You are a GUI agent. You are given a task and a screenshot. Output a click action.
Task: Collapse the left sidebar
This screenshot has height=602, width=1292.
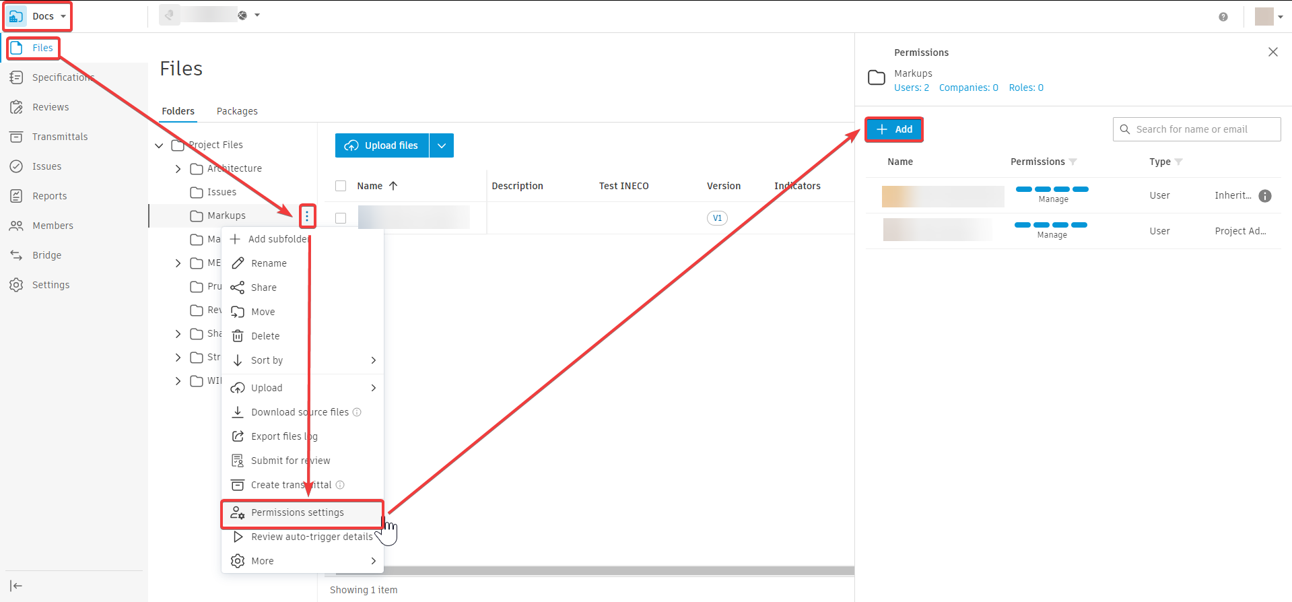16,586
